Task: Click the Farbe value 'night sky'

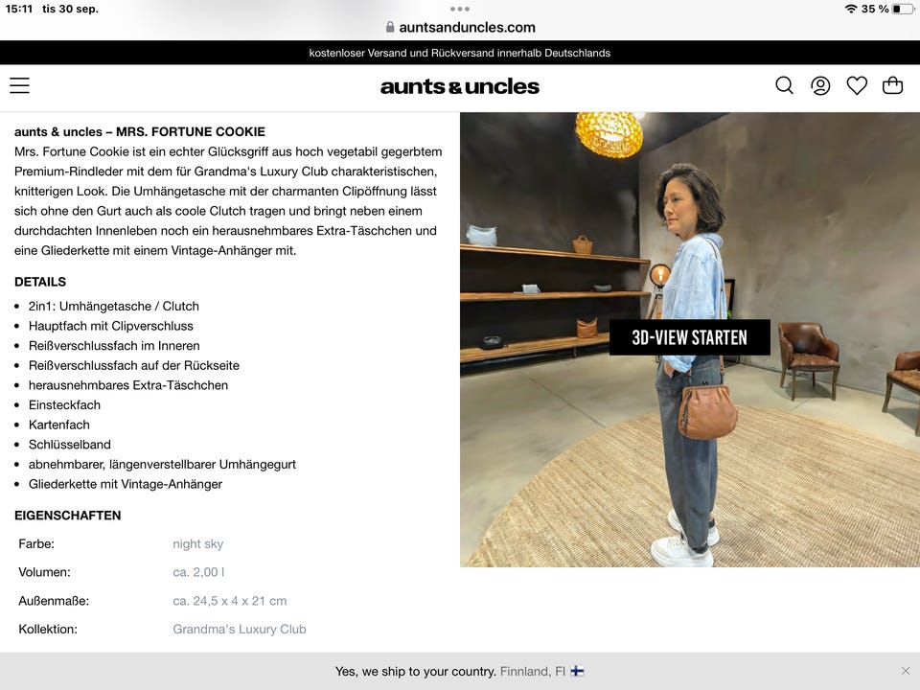Action: 197,544
